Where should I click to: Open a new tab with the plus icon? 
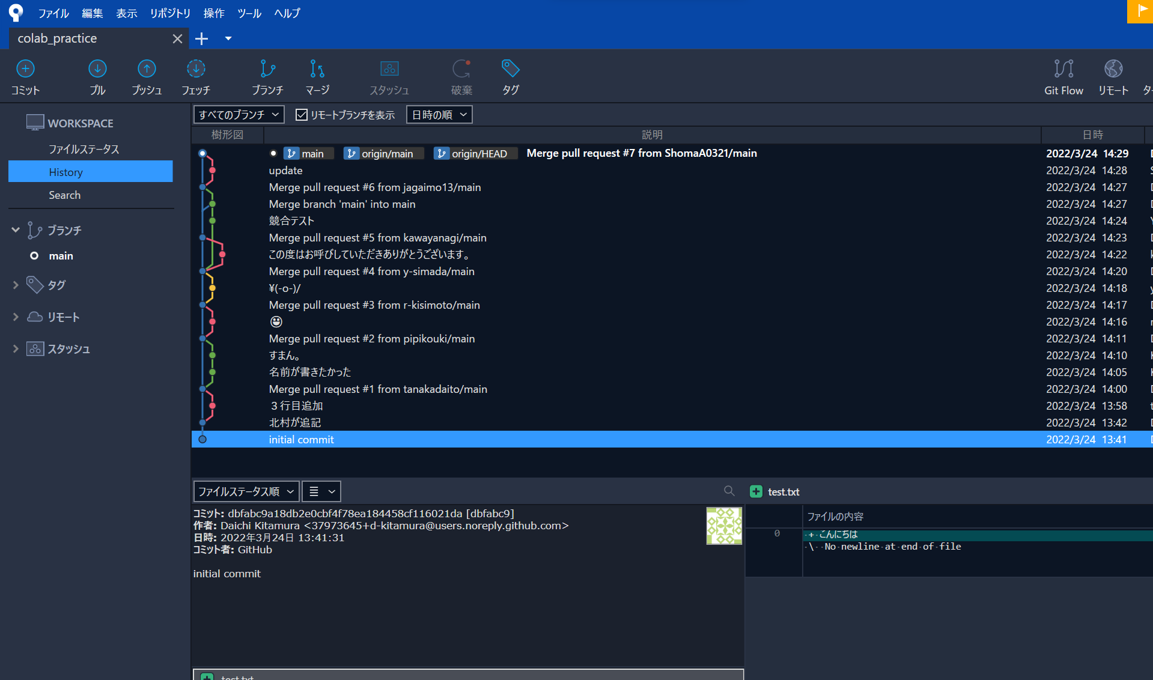click(202, 38)
